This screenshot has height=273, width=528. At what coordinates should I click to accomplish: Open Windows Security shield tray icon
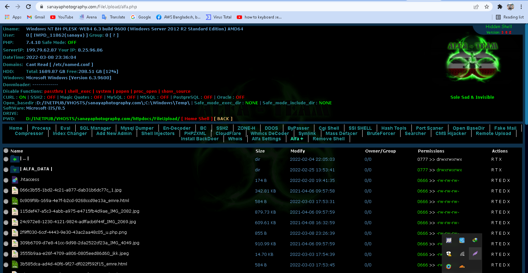[x=449, y=254]
